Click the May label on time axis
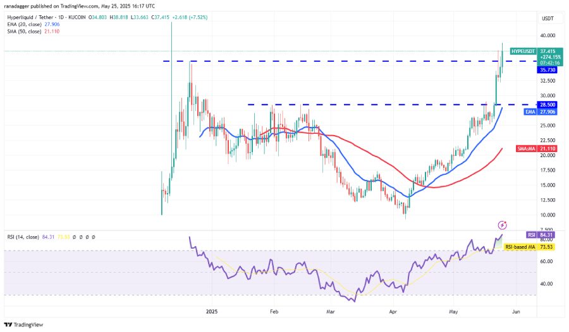 click(x=453, y=312)
